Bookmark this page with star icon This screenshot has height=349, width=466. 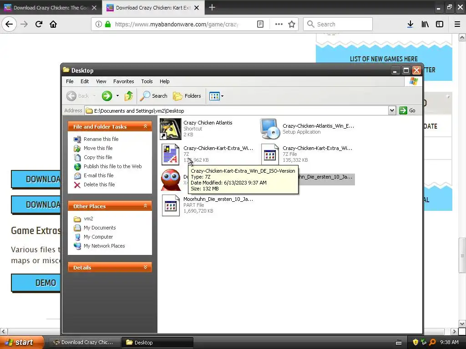pyautogui.click(x=292, y=24)
